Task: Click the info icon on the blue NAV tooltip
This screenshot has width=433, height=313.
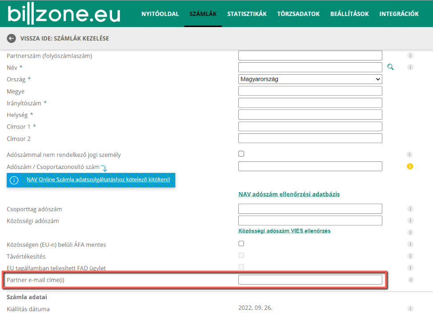Action: click(14, 180)
